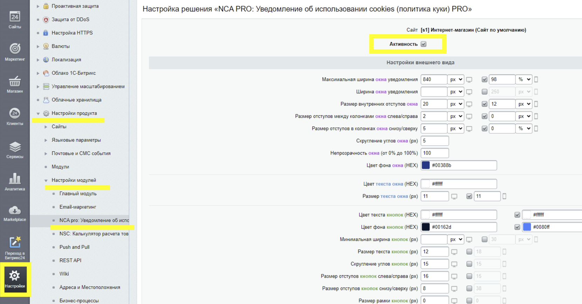Click the window background color swatch #00388b
This screenshot has width=582, height=304.
[x=426, y=165]
